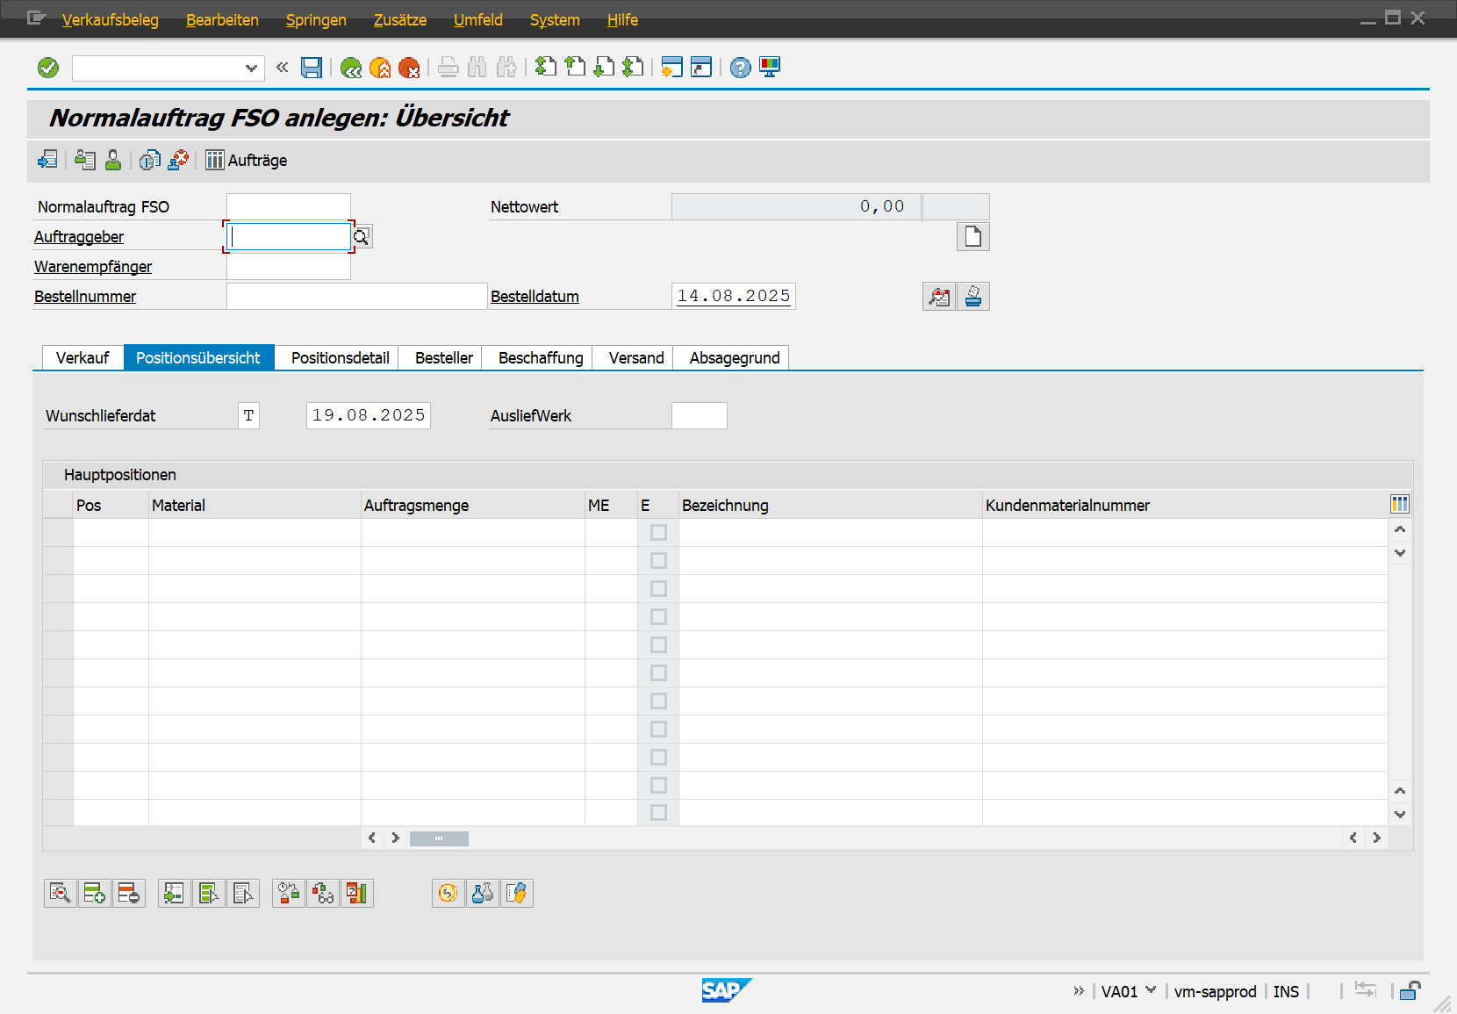Check the first row E checkbox
The image size is (1457, 1014).
[x=658, y=533]
